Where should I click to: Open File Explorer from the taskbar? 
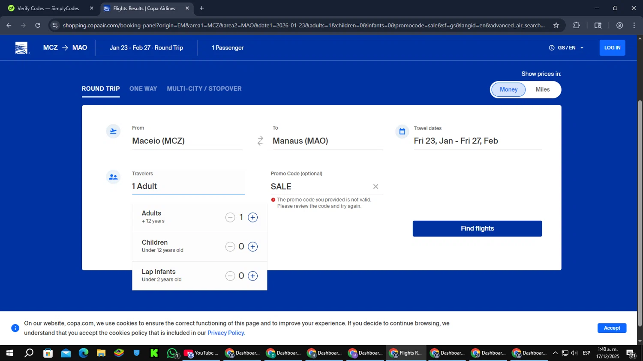pos(101,353)
